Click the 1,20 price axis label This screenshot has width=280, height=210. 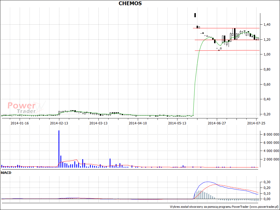267,39
